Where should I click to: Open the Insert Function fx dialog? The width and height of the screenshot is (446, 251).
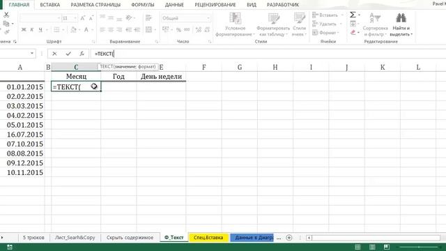[82, 54]
